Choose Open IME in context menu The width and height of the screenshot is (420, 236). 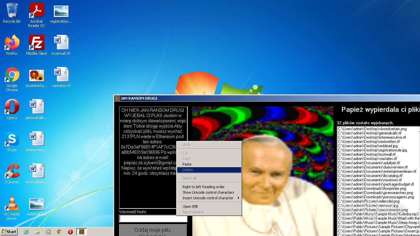(209, 206)
